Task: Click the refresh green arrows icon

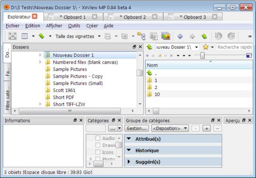Action: (42, 36)
